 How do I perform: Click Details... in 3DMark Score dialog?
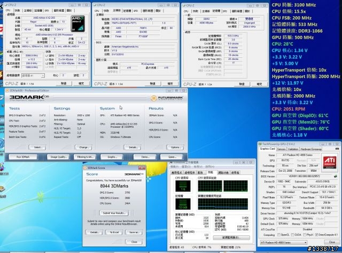click(x=95, y=232)
